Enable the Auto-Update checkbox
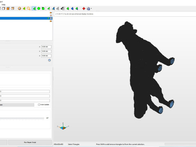Image resolution: width=196 pixels, height=147 pixels. [x=39, y=105]
